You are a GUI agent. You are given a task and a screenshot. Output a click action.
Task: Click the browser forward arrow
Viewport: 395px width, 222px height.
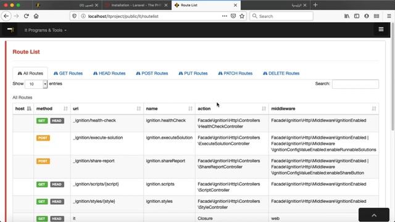coord(17,16)
